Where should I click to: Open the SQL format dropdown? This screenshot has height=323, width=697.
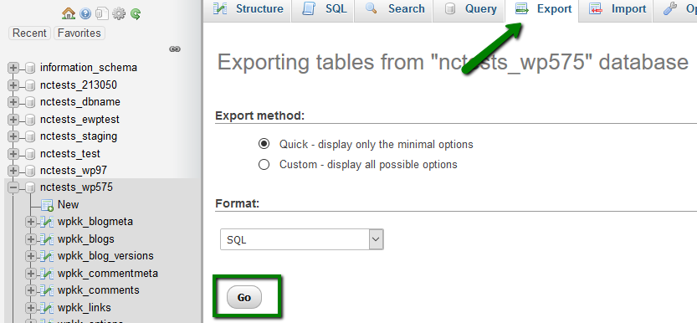pos(302,239)
